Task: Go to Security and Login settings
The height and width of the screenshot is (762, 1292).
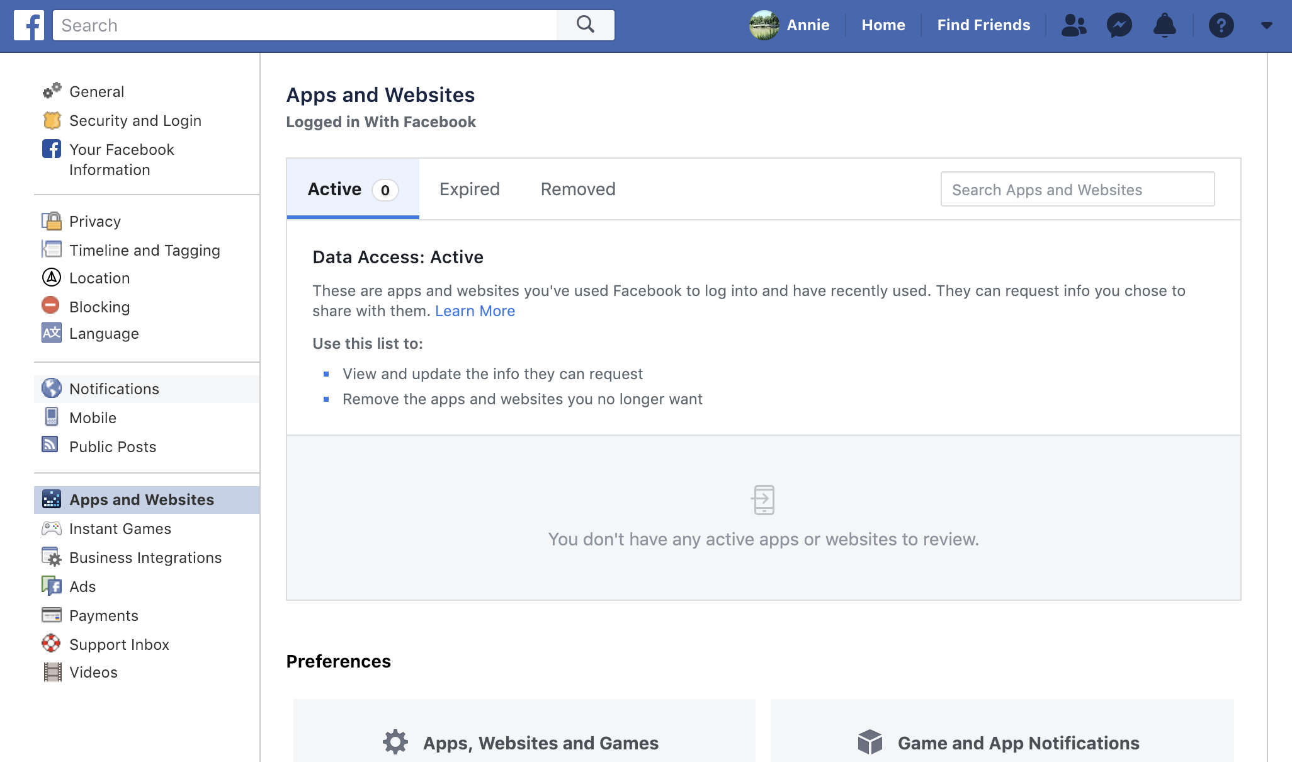Action: pyautogui.click(x=135, y=121)
